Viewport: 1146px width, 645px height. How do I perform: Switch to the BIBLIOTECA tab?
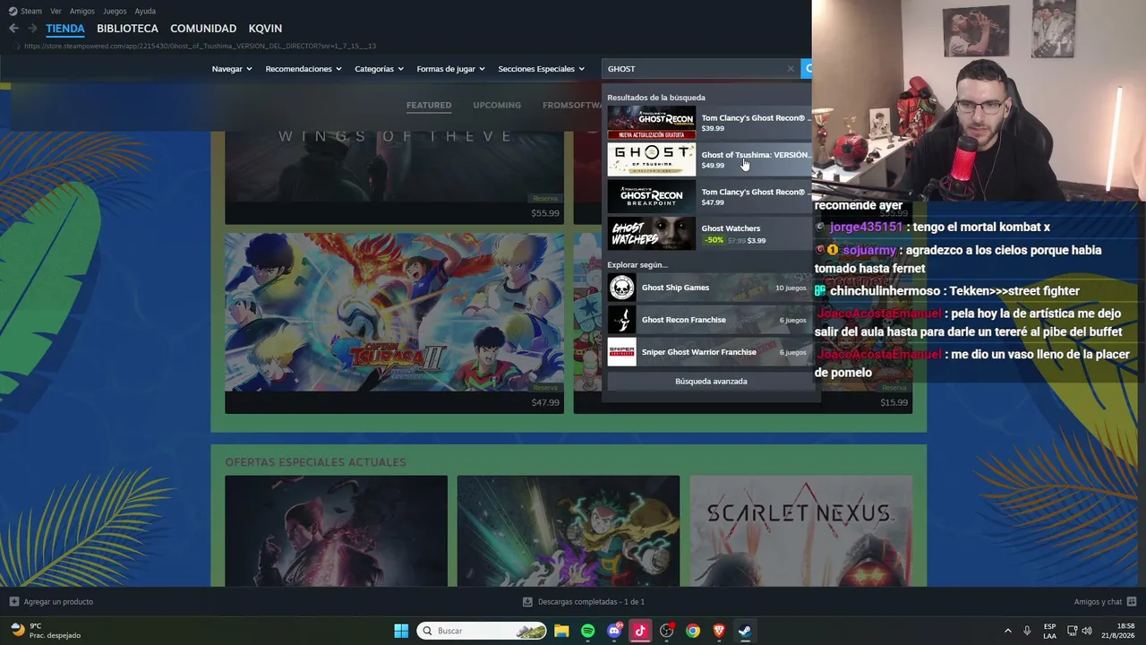[x=127, y=29]
